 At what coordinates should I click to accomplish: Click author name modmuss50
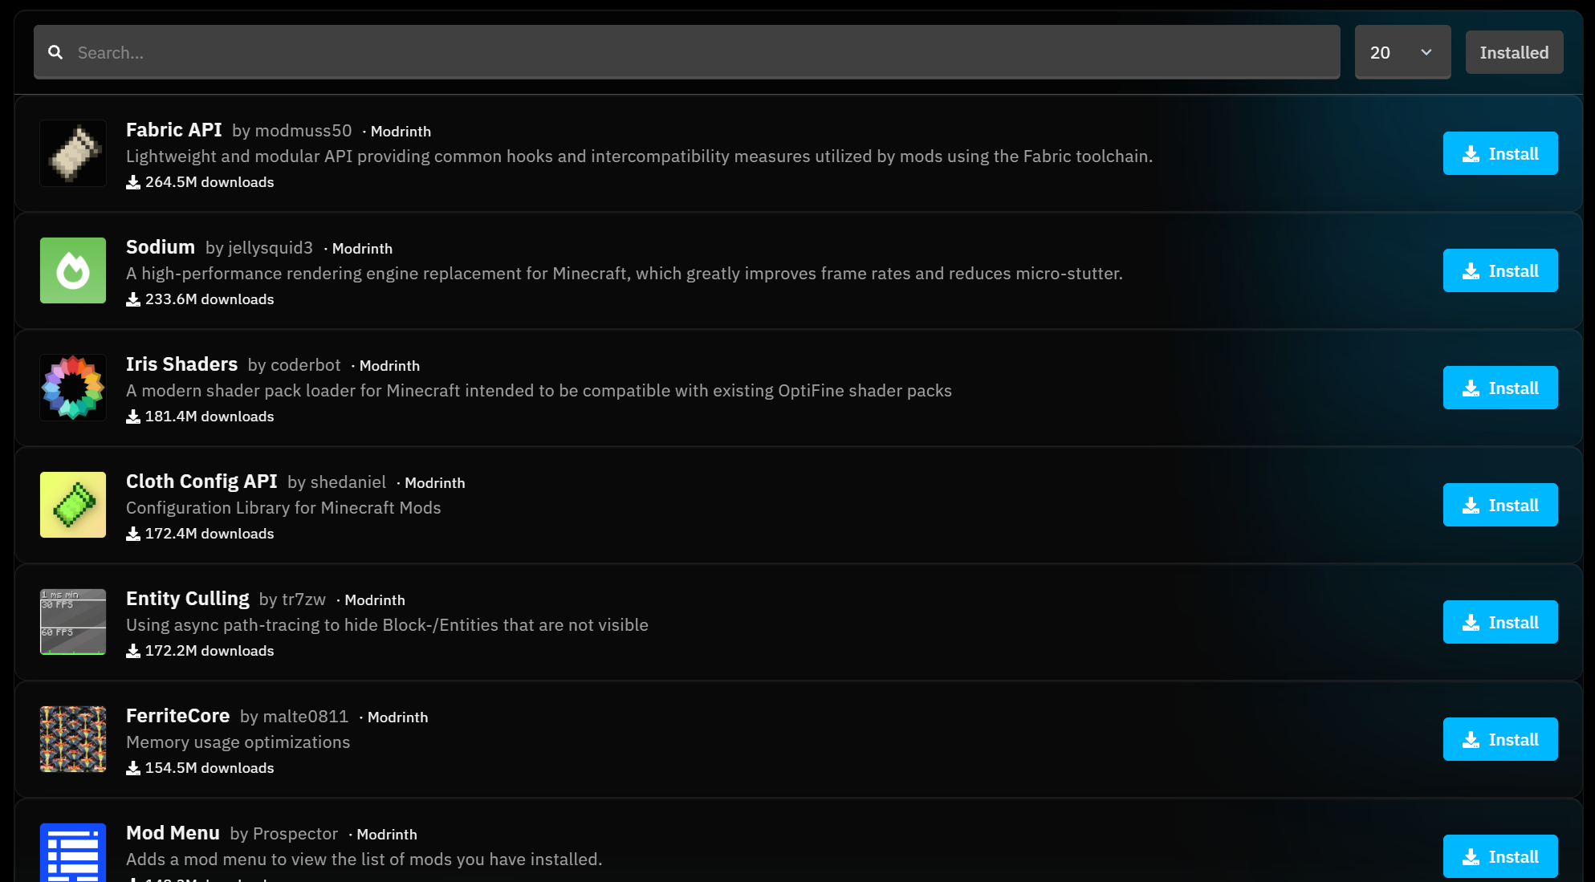pos(303,131)
